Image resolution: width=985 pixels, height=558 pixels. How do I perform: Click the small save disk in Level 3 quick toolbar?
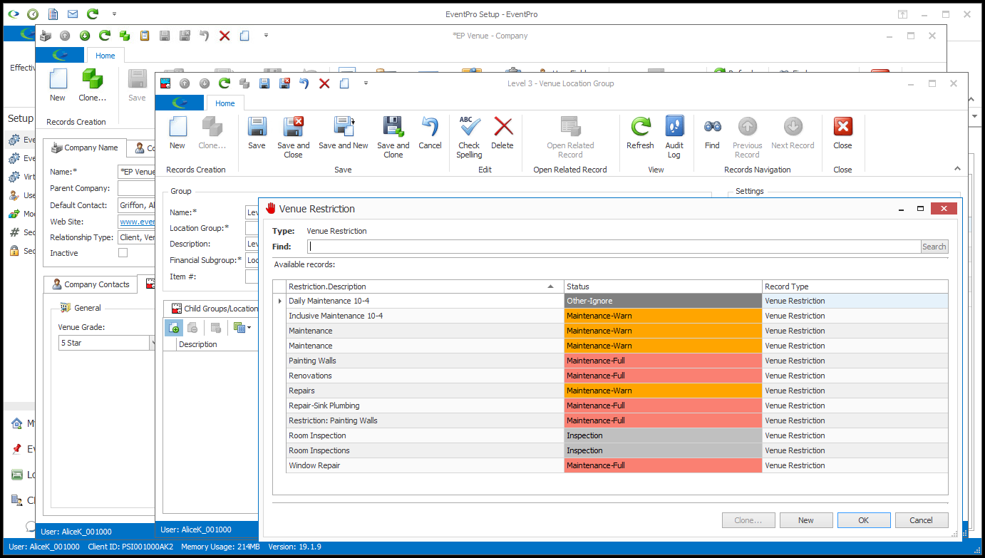coord(264,83)
